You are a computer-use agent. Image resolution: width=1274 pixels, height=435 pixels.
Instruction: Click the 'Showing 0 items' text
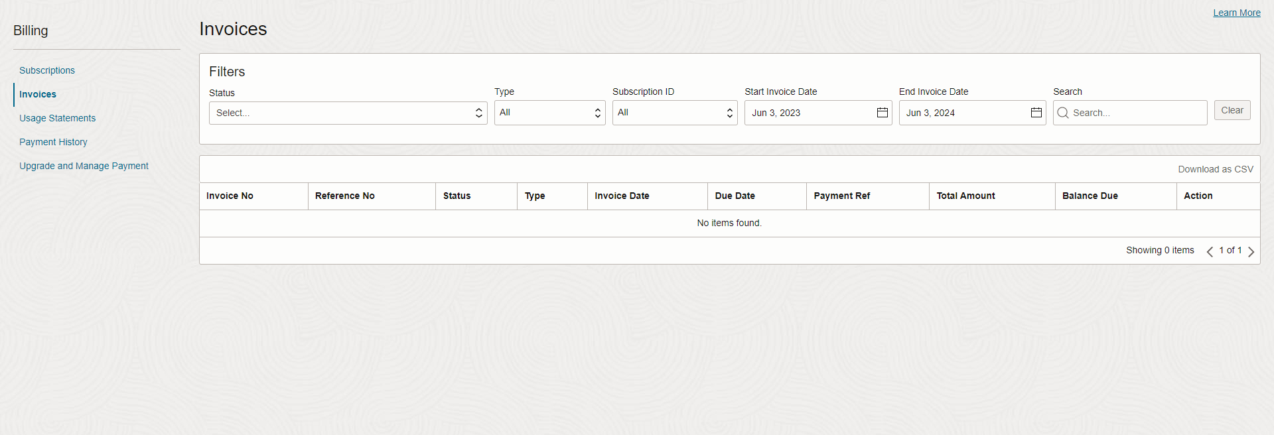point(1160,250)
